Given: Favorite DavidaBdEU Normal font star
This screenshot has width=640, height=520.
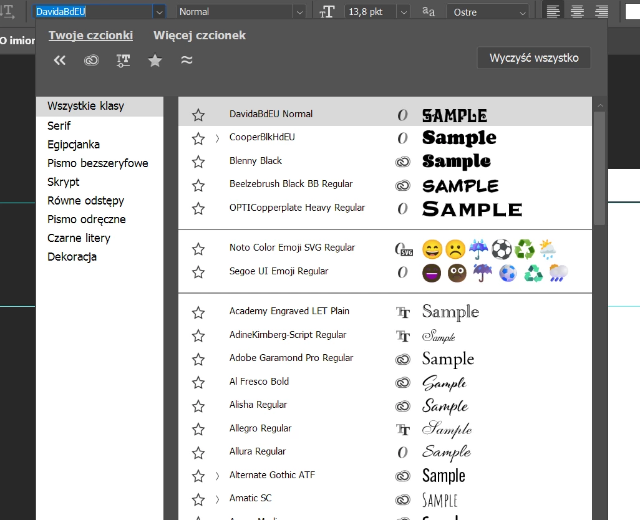Looking at the screenshot, I should pyautogui.click(x=198, y=115).
